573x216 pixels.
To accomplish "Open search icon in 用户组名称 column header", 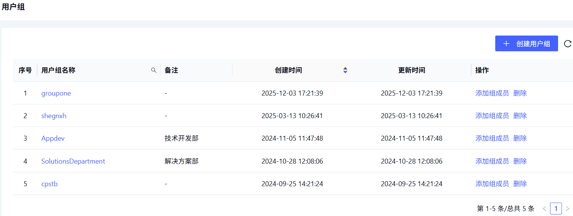I will click(154, 70).
